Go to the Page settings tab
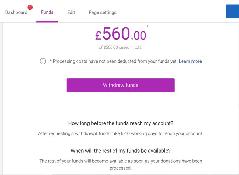This screenshot has height=175, width=239. point(103,12)
